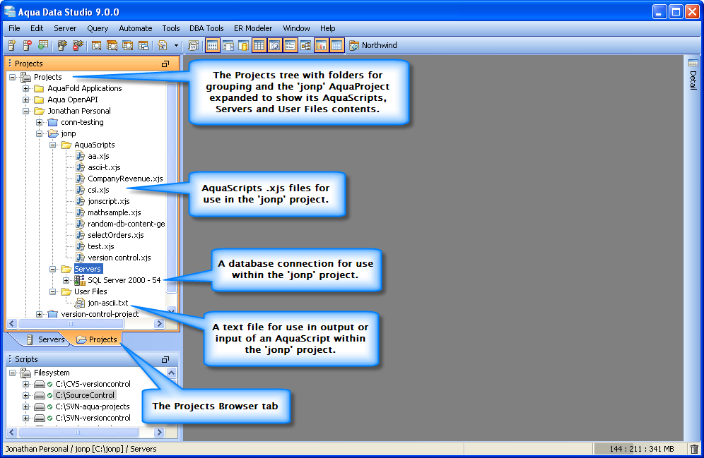Select CompanyRevenue.xjs in AquaScripts
This screenshot has height=458, width=704.
[125, 179]
